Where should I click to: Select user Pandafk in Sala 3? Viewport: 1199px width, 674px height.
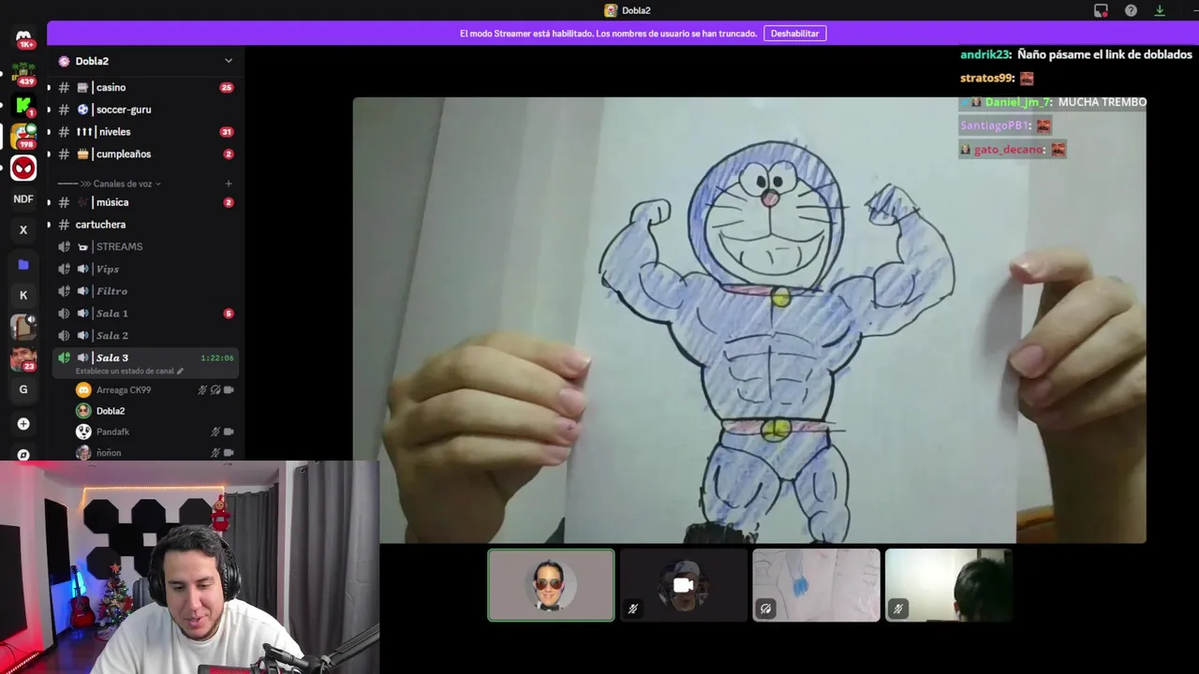(x=112, y=432)
